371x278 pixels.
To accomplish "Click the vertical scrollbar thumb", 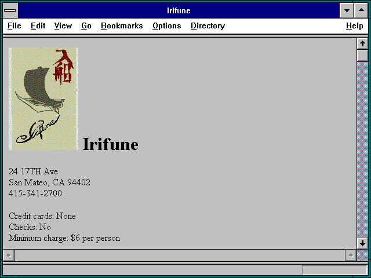I will 362,56.
